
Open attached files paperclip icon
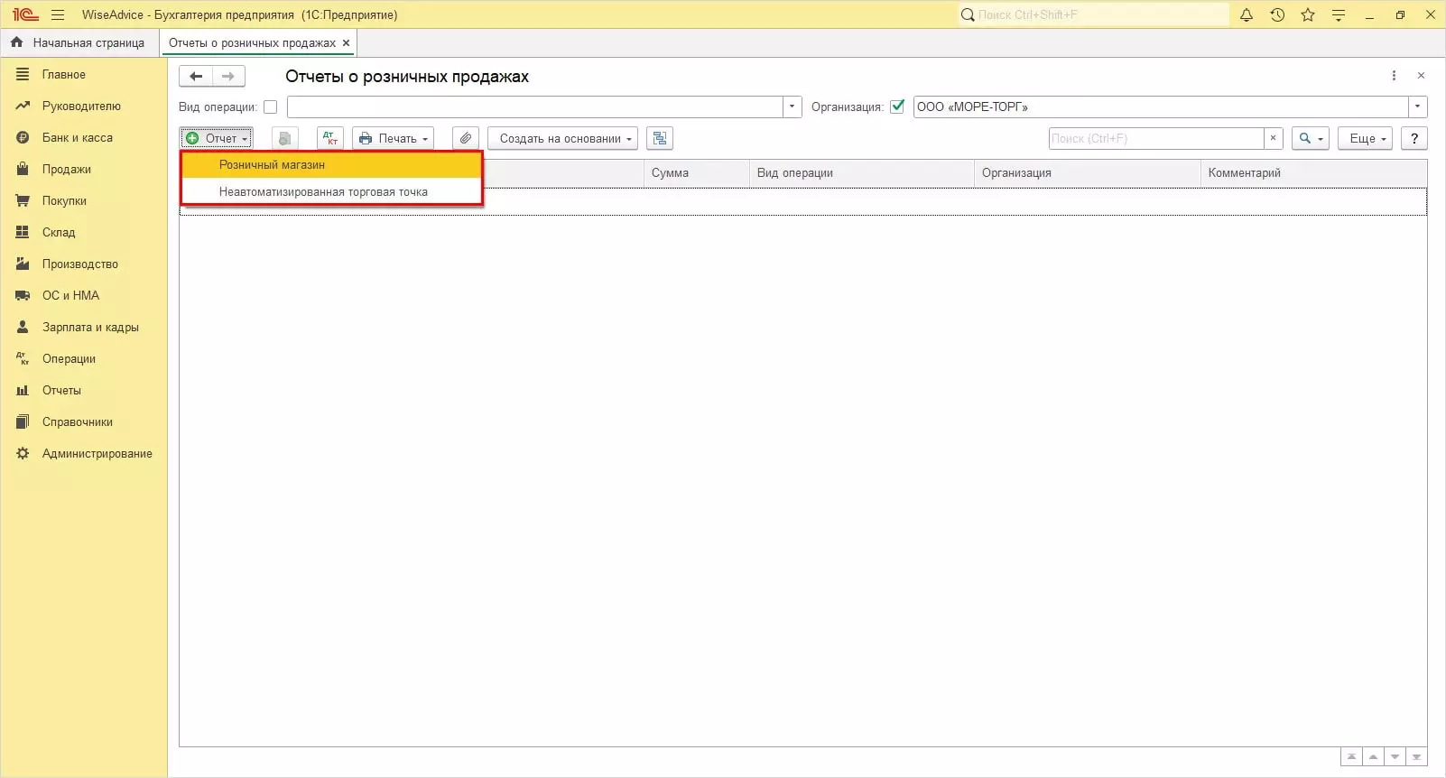[x=465, y=138]
